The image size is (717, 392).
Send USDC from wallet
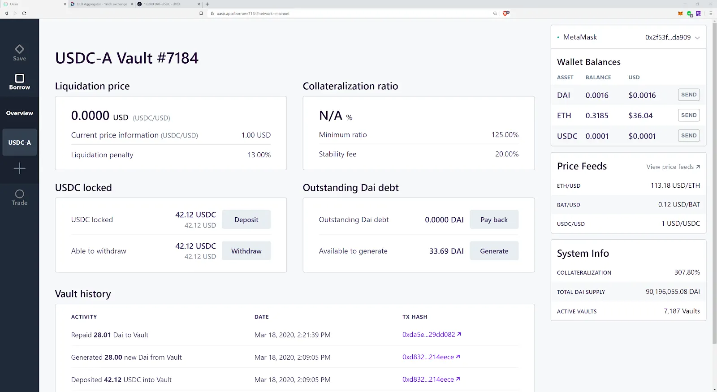click(689, 135)
